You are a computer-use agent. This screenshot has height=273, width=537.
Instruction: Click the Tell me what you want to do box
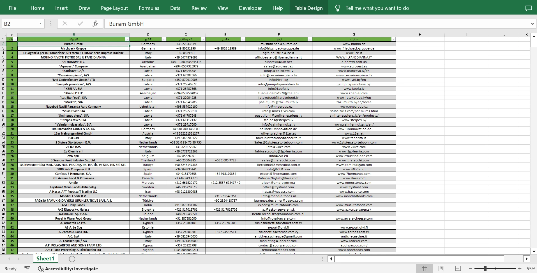point(377,8)
